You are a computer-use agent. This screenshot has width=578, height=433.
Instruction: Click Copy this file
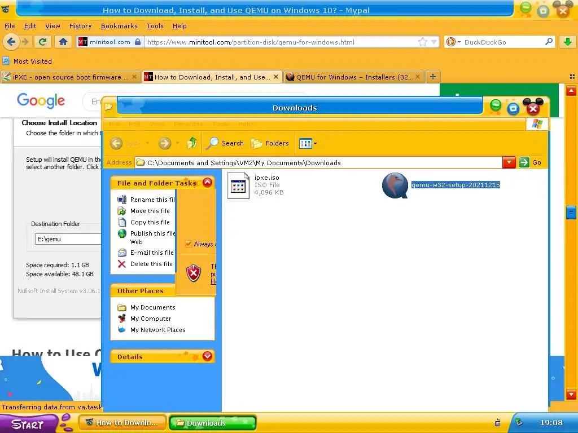coord(144,222)
